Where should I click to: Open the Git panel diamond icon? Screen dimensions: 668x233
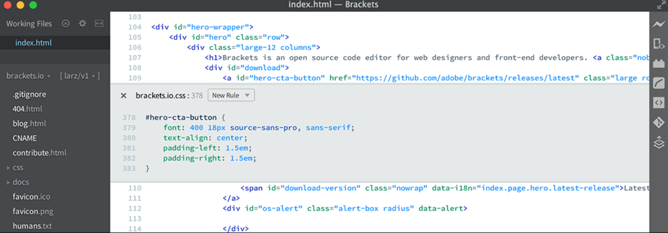[x=658, y=122]
